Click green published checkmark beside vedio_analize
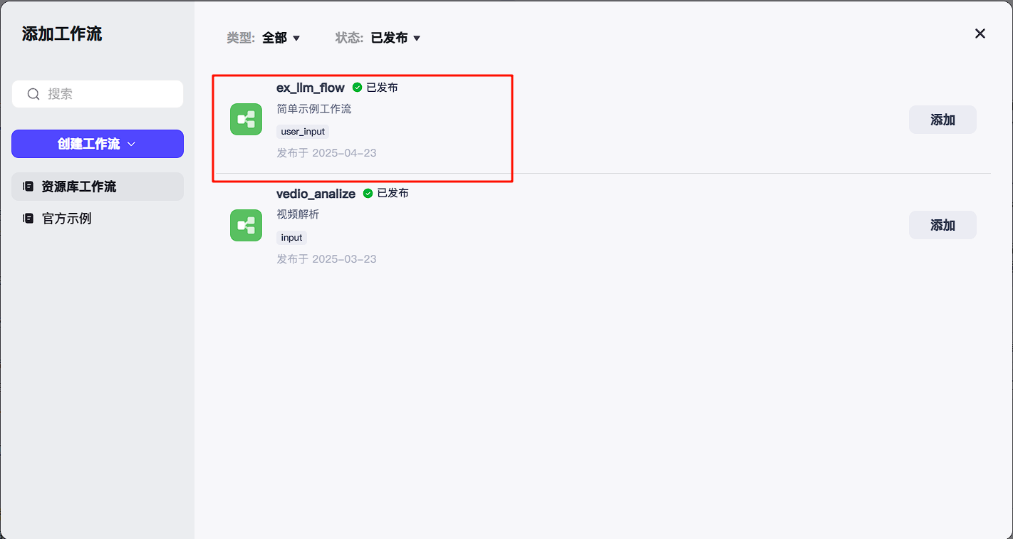1013x539 pixels. [368, 193]
